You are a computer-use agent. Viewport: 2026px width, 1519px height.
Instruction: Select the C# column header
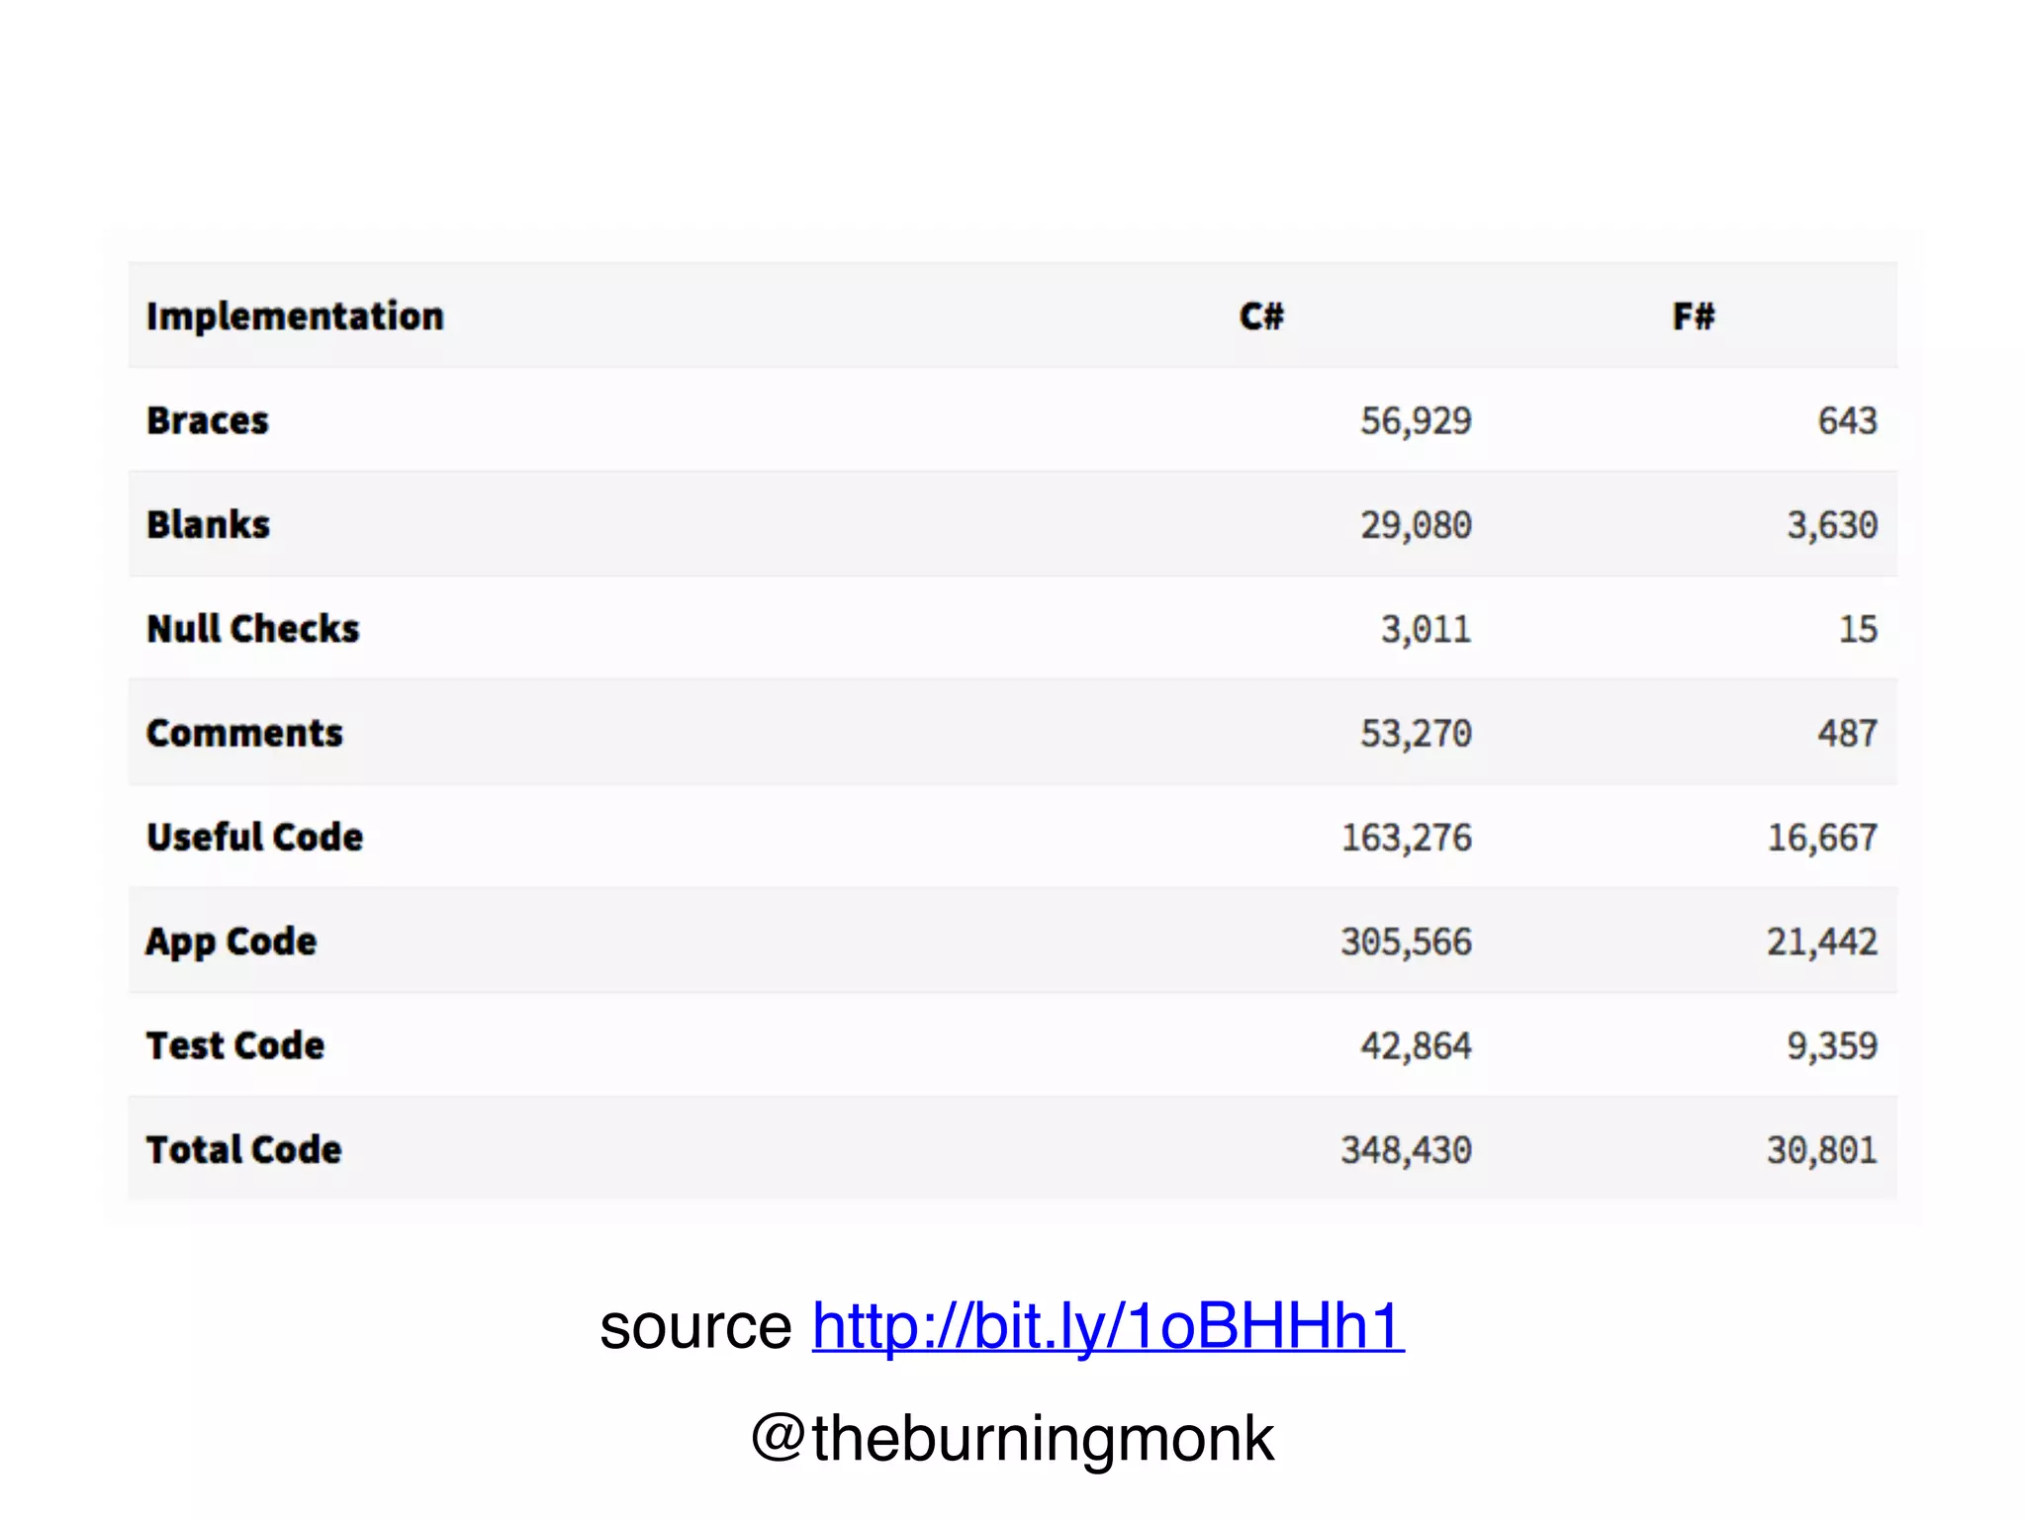pyautogui.click(x=1261, y=316)
